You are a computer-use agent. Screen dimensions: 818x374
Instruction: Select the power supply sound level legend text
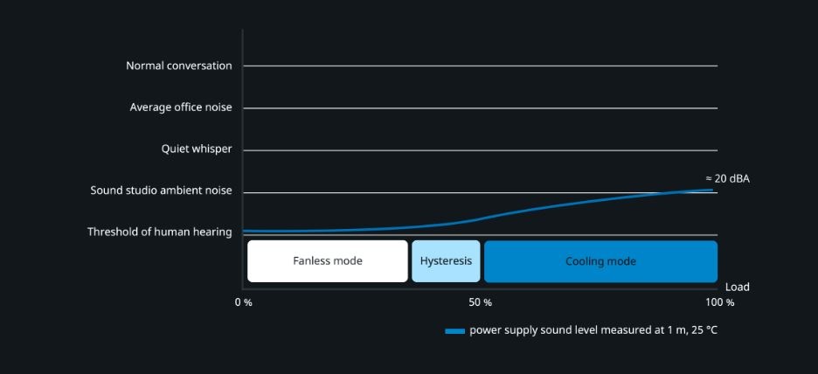(x=593, y=330)
